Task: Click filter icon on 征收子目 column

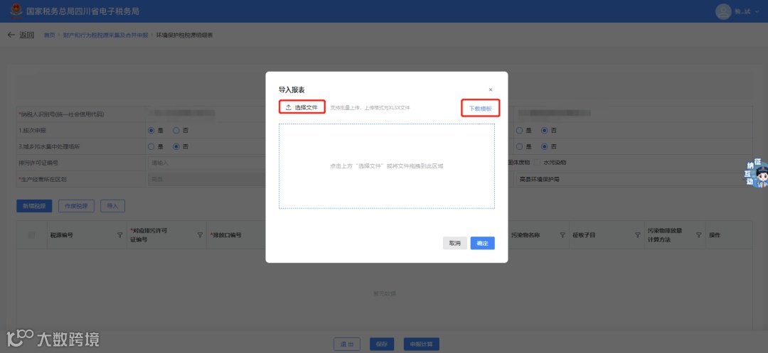Action: pos(638,235)
